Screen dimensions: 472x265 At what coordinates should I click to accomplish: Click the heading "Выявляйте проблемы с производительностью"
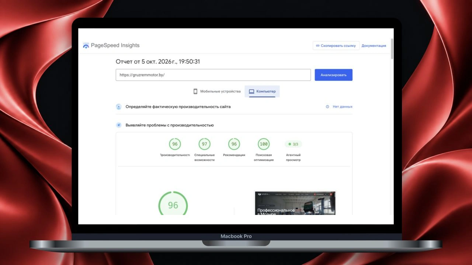point(170,125)
